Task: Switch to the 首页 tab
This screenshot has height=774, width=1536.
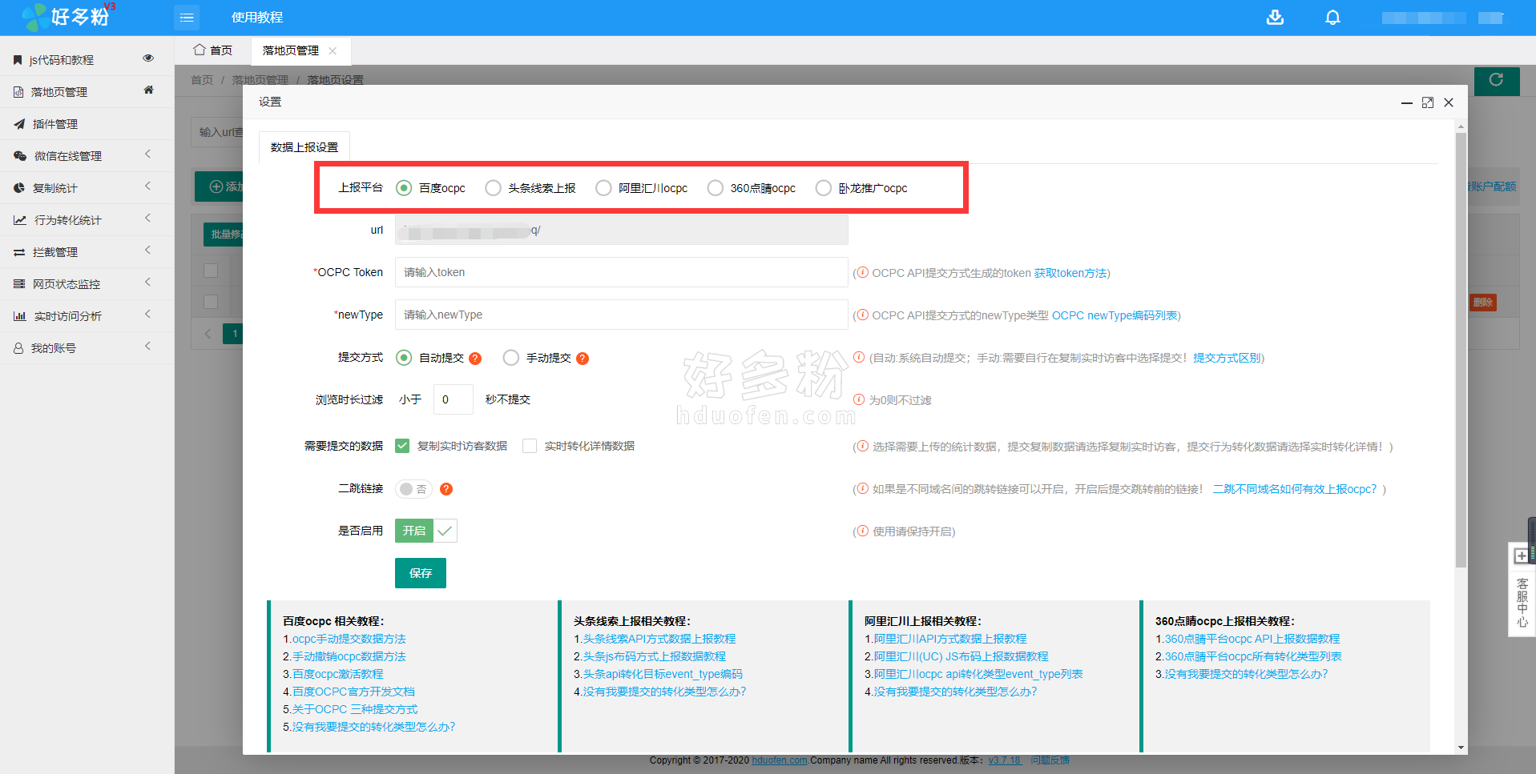Action: (x=213, y=50)
